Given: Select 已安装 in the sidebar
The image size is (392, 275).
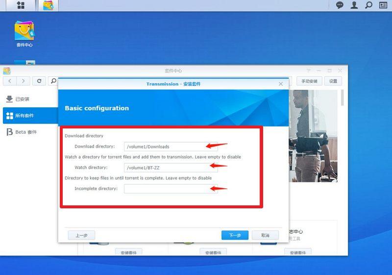Looking at the screenshot, I should pos(30,99).
